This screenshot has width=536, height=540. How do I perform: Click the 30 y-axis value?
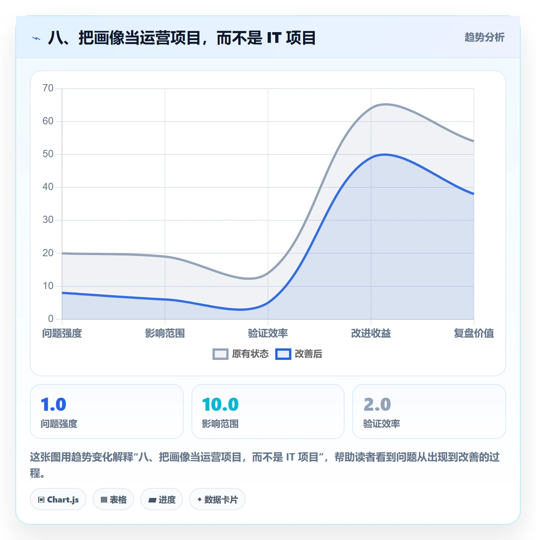tap(48, 220)
